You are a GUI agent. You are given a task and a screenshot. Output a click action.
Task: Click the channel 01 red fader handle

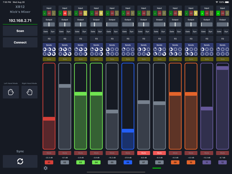tap(49, 119)
